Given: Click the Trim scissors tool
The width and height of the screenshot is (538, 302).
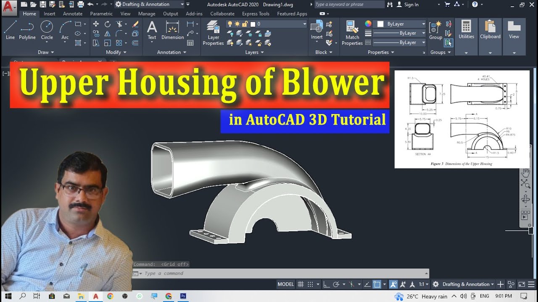Looking at the screenshot, I should point(119,24).
